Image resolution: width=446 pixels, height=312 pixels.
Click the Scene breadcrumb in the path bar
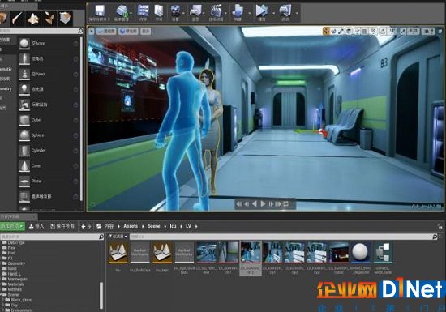[153, 226]
